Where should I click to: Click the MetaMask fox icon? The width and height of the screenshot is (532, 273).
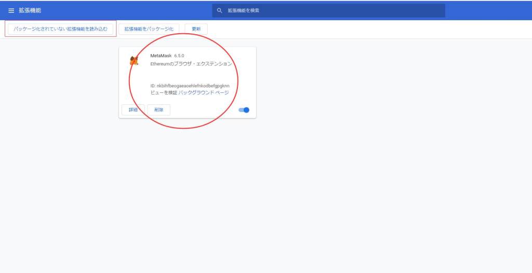(134, 61)
